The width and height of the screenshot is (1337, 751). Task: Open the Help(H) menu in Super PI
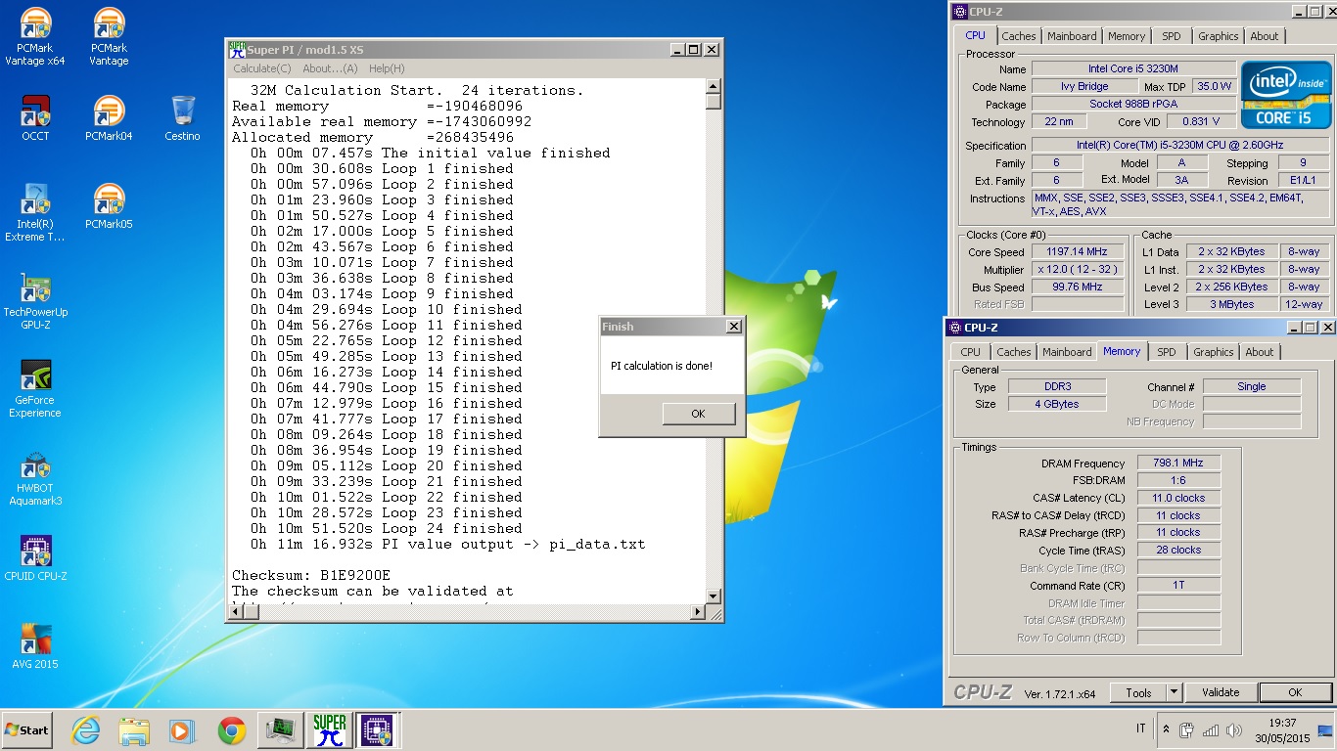click(x=387, y=68)
